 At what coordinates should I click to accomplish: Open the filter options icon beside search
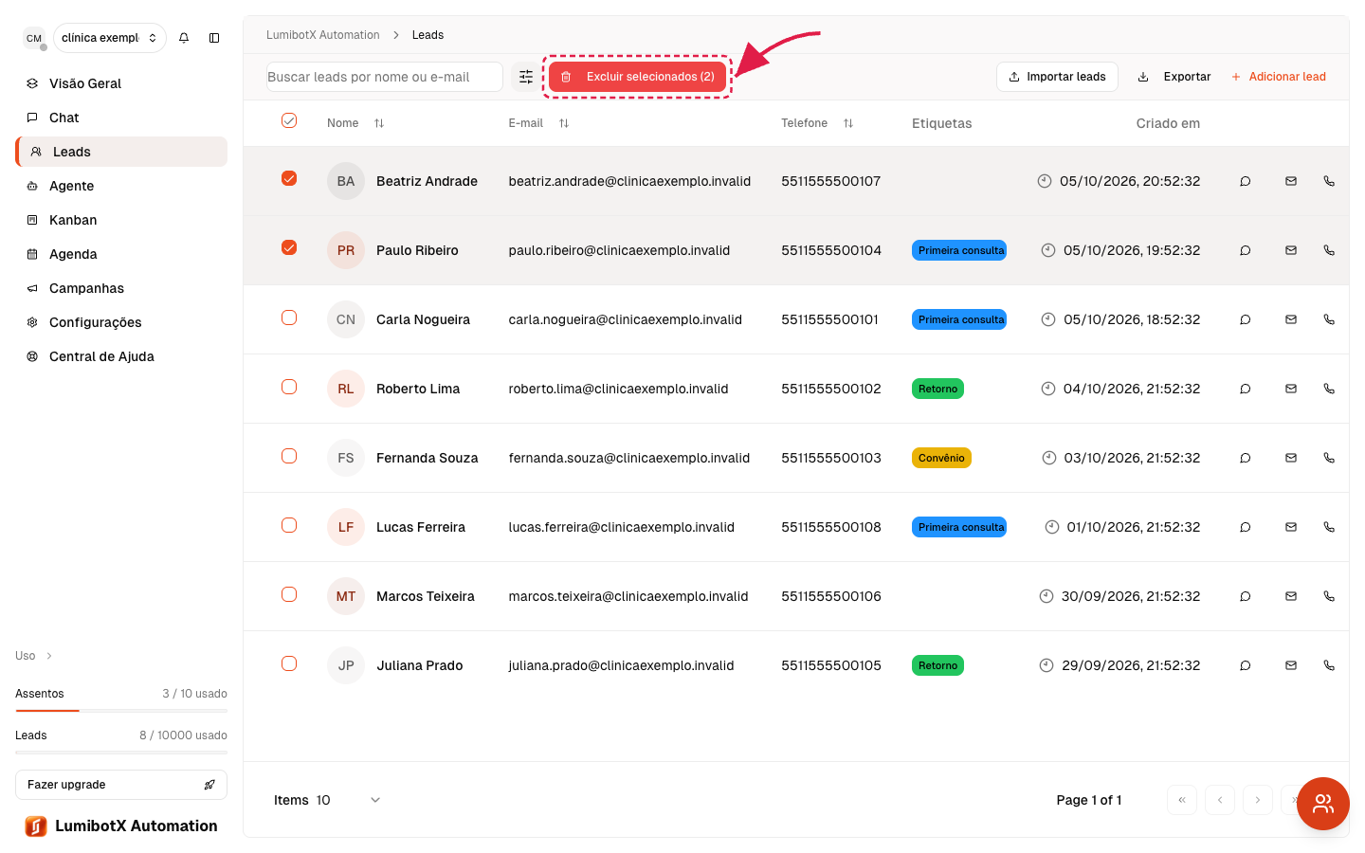pyautogui.click(x=526, y=77)
